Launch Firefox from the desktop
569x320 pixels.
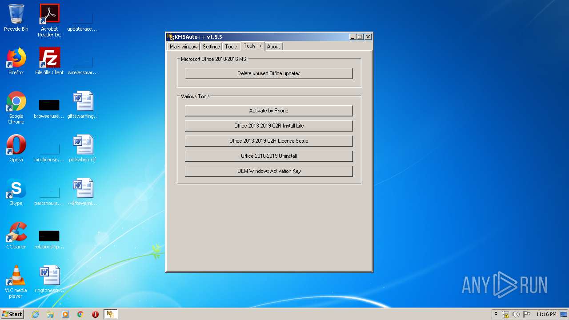point(16,61)
